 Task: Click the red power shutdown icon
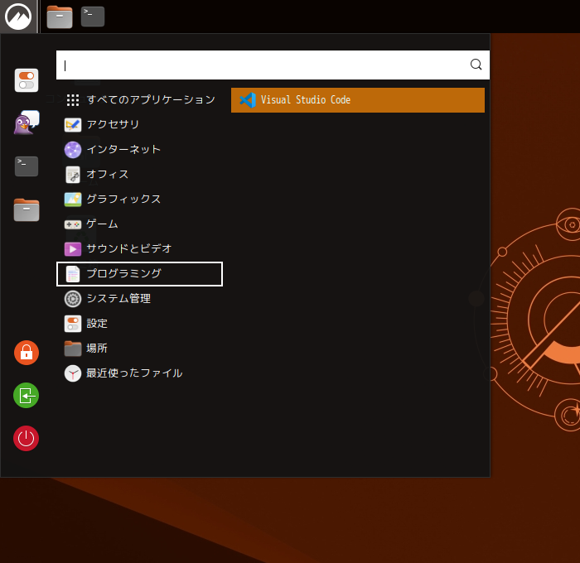click(27, 439)
